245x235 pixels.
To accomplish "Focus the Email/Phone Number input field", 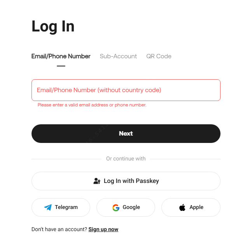I will (126, 90).
